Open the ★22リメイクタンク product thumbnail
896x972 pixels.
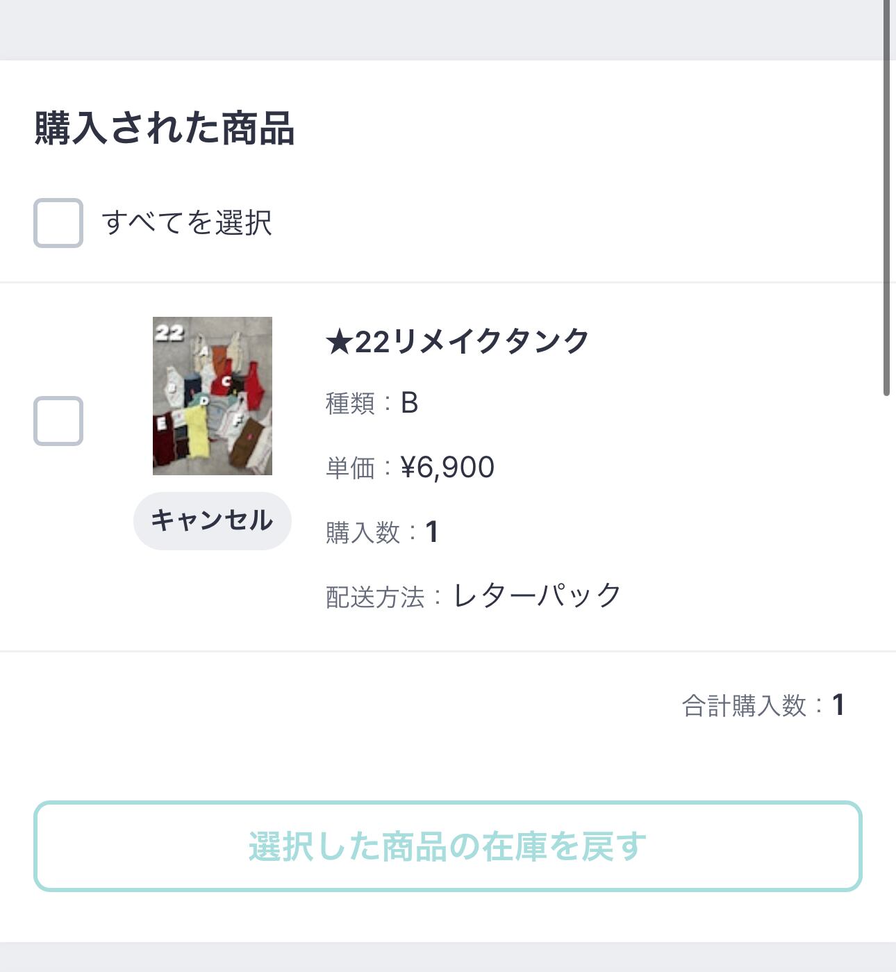tap(212, 396)
